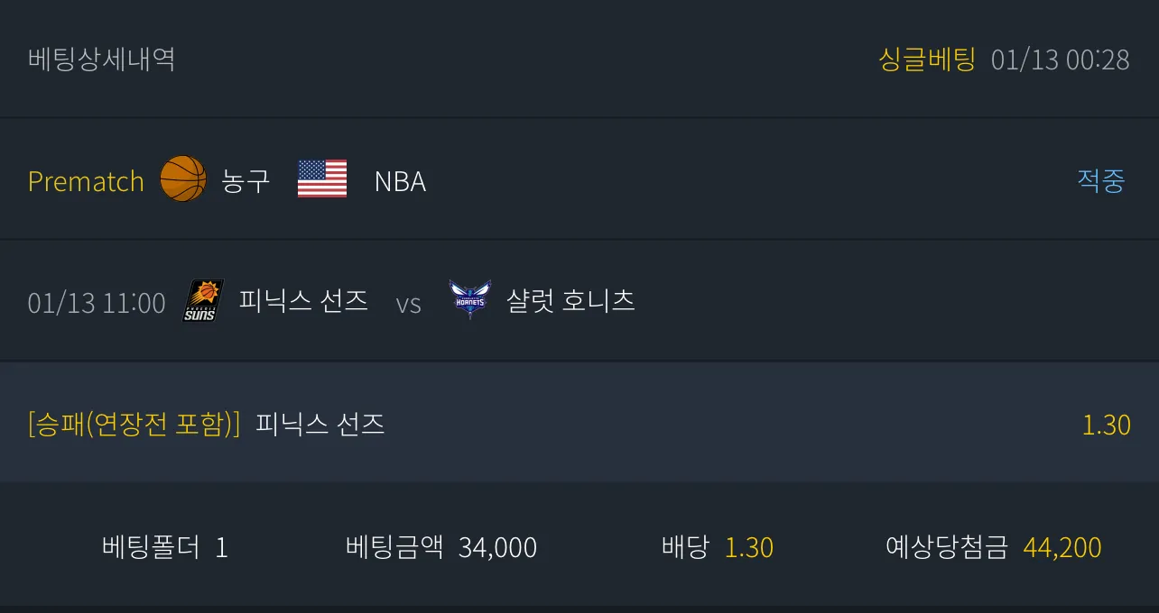Click the 01/13 00:28 bet timestamp
1159x613 pixels.
pos(1061,59)
